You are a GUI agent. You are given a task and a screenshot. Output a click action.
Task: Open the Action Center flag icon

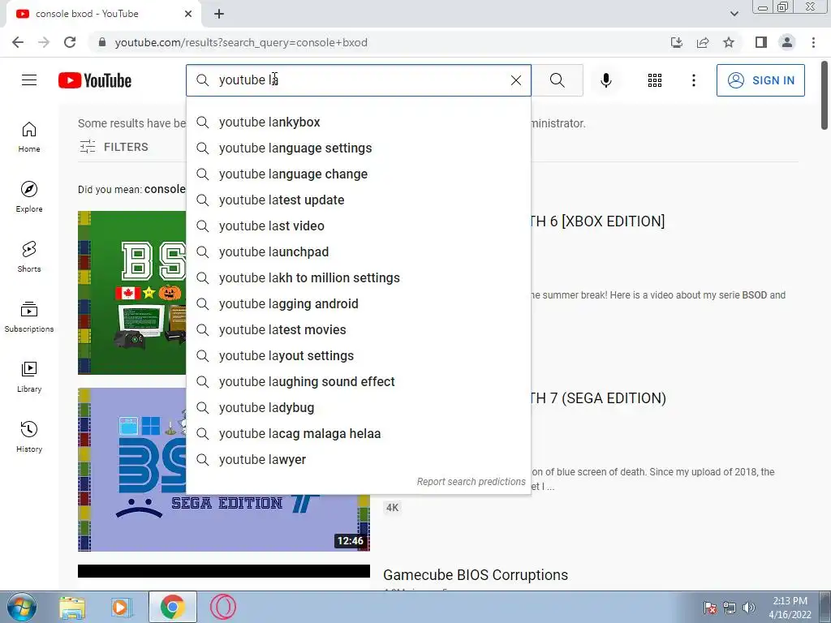pos(709,608)
